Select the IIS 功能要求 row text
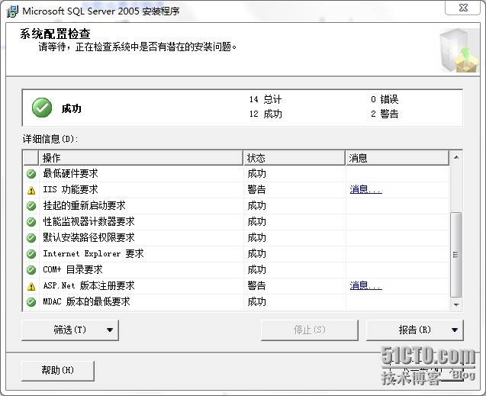 pyautogui.click(x=71, y=189)
